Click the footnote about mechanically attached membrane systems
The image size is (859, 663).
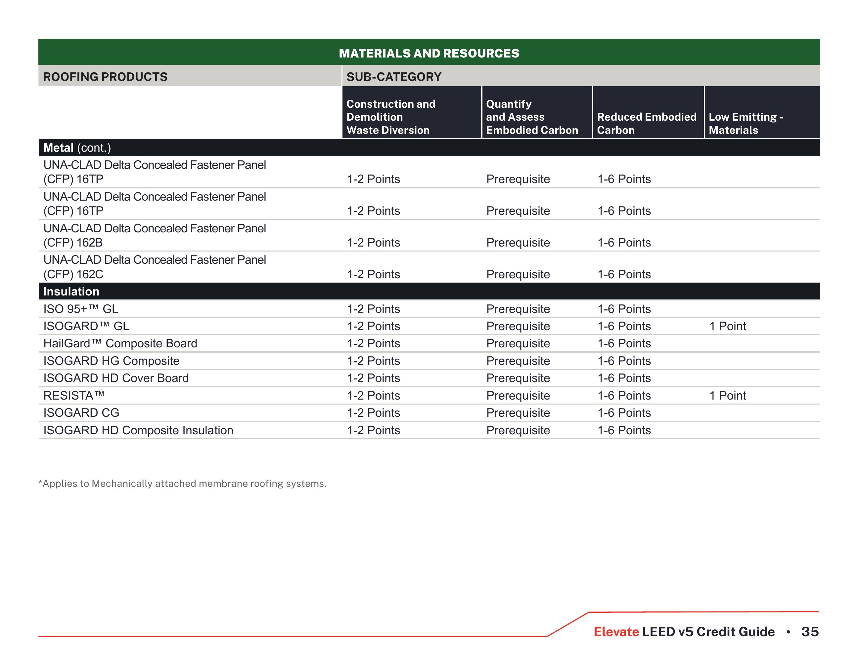[183, 484]
